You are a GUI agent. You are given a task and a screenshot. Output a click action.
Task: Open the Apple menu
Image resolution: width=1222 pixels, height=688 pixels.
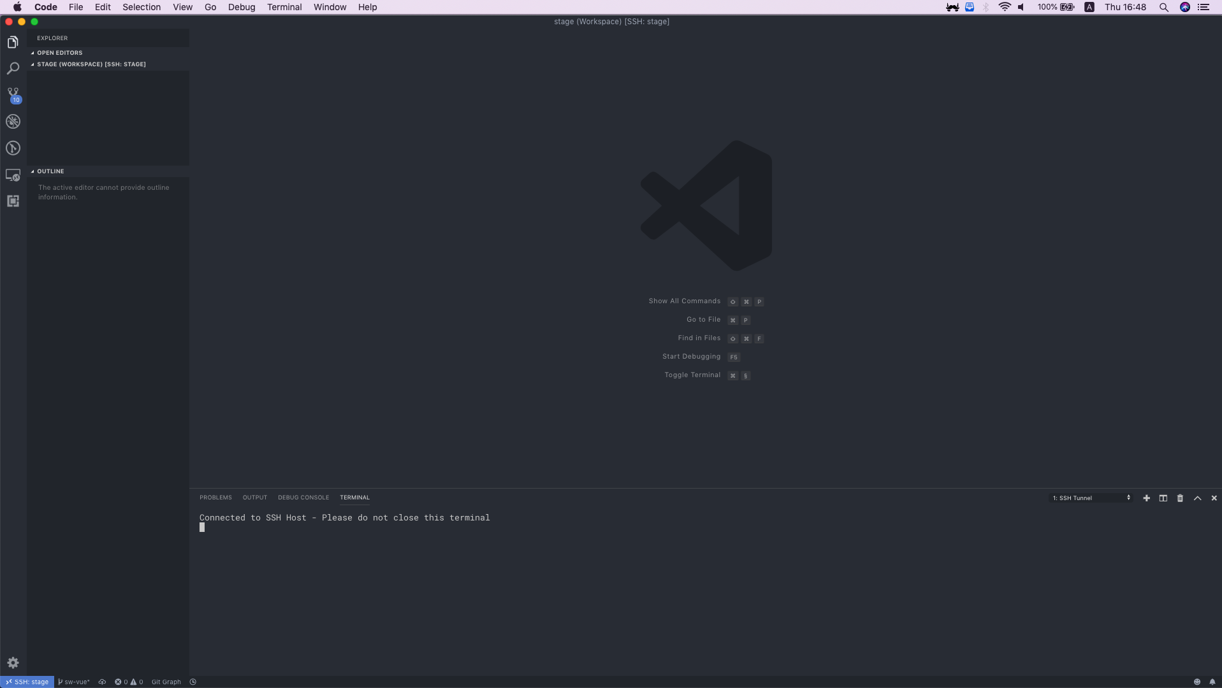[x=17, y=7]
